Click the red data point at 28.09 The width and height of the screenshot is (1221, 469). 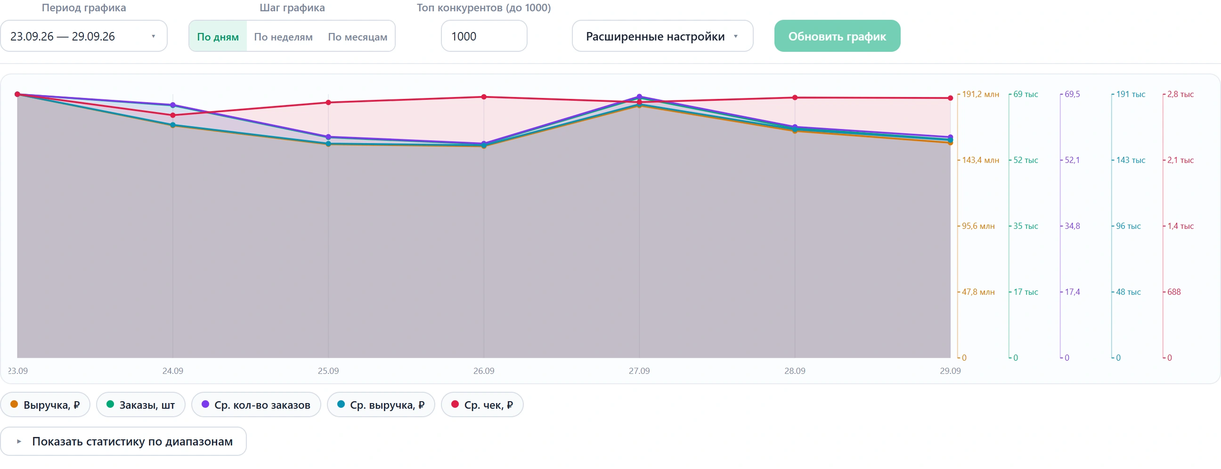[x=795, y=98]
